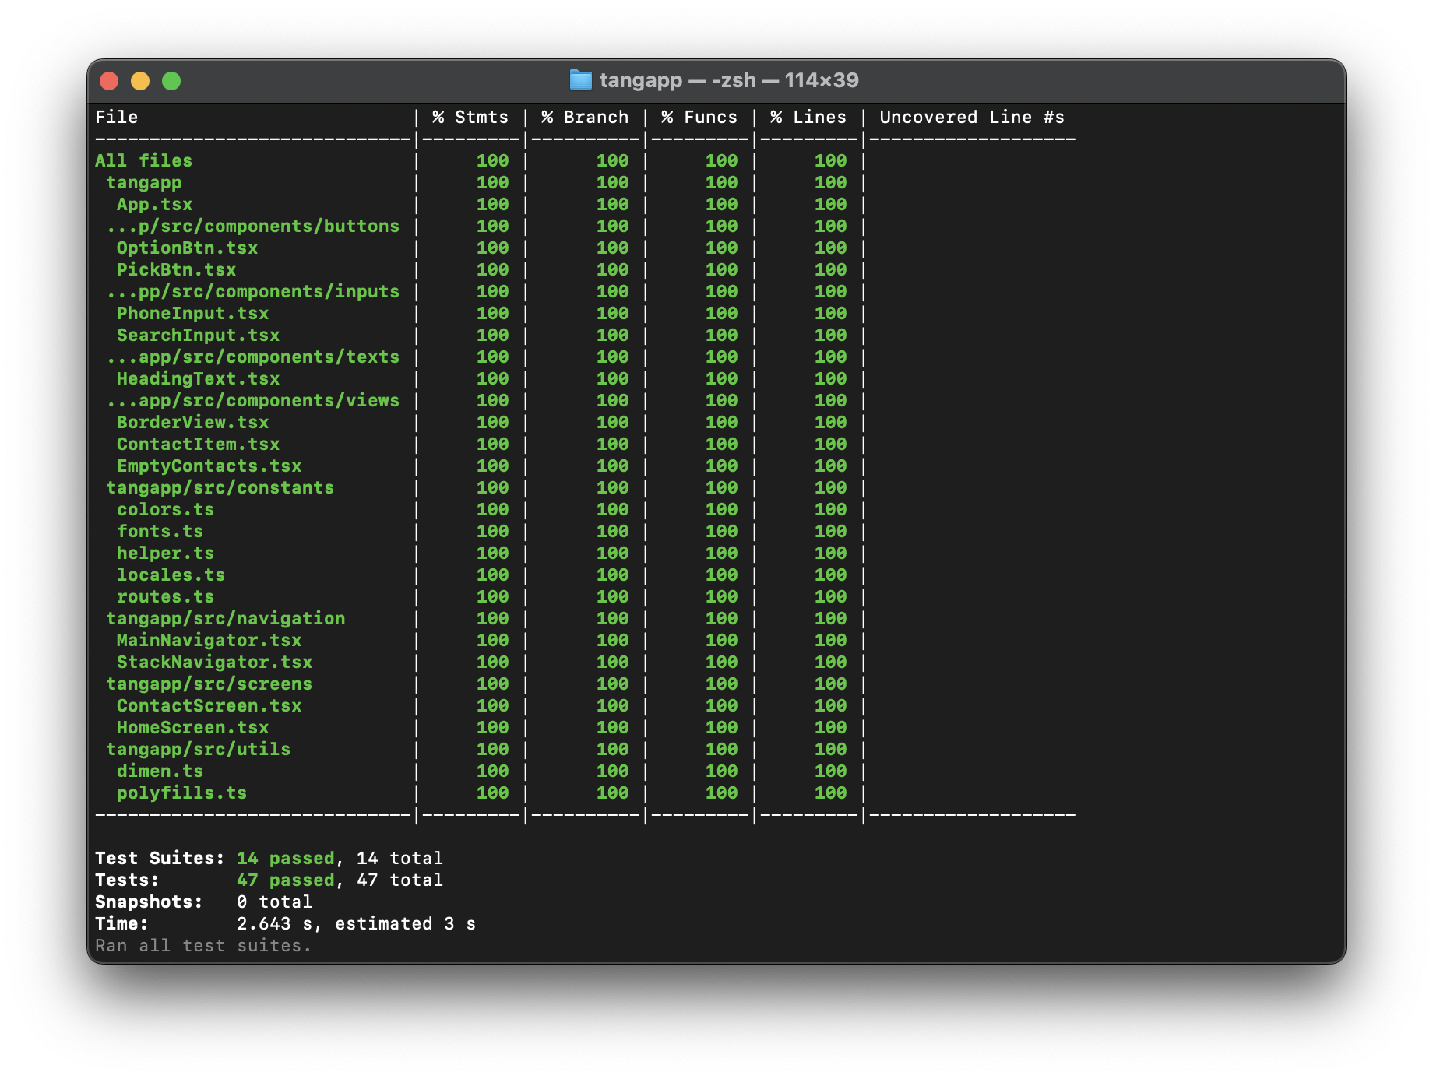Click the 'tangapp' directory row
The width and height of the screenshot is (1433, 1079).
(144, 183)
